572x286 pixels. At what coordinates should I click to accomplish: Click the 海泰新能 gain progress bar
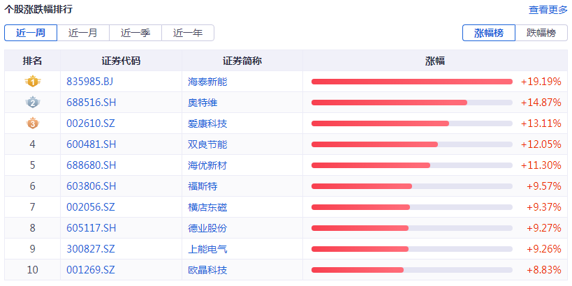point(411,82)
